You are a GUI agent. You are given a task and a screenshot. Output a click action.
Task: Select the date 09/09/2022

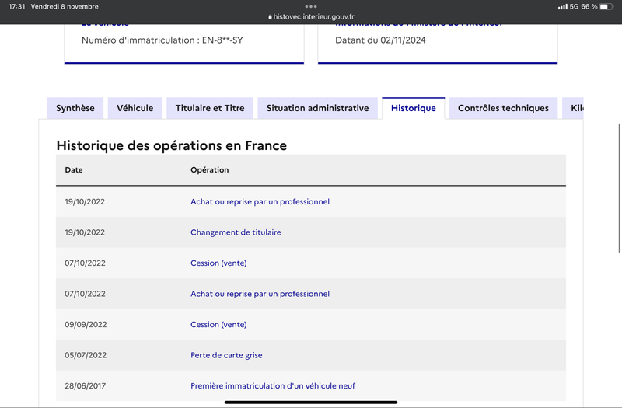[86, 324]
